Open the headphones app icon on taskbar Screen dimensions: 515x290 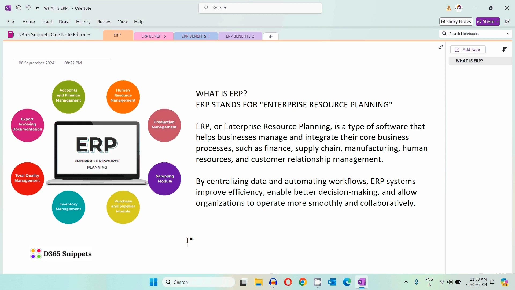click(273, 282)
